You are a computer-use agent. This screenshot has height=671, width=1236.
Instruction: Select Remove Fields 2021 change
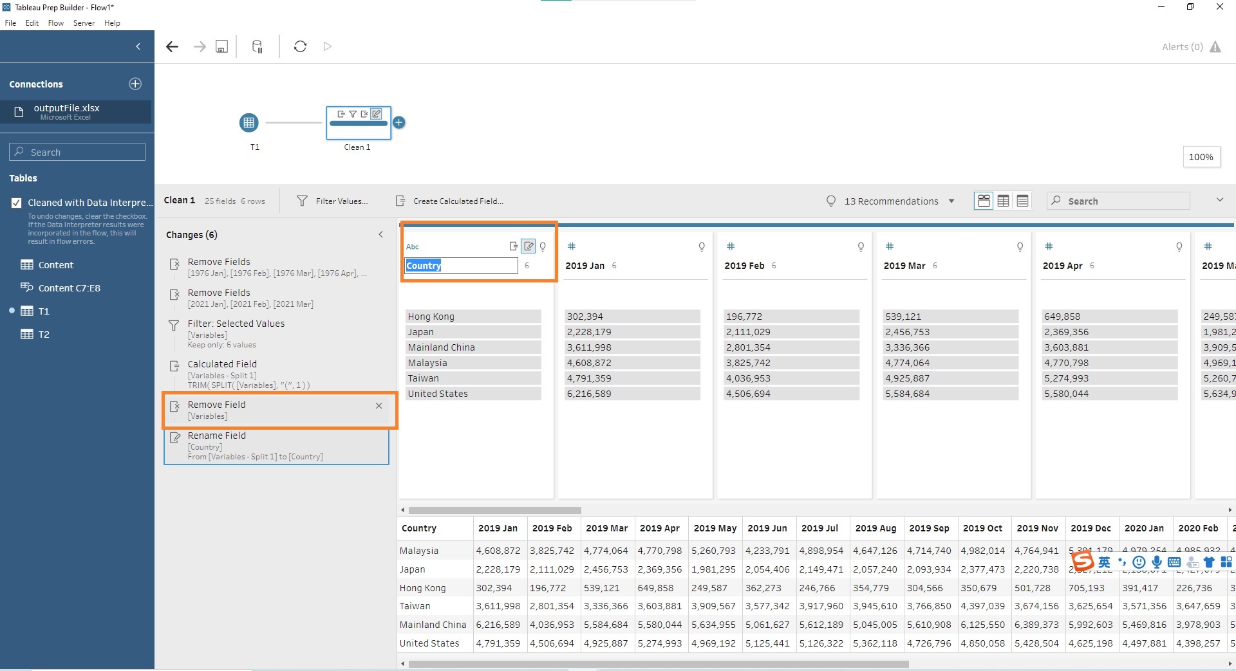[277, 298]
